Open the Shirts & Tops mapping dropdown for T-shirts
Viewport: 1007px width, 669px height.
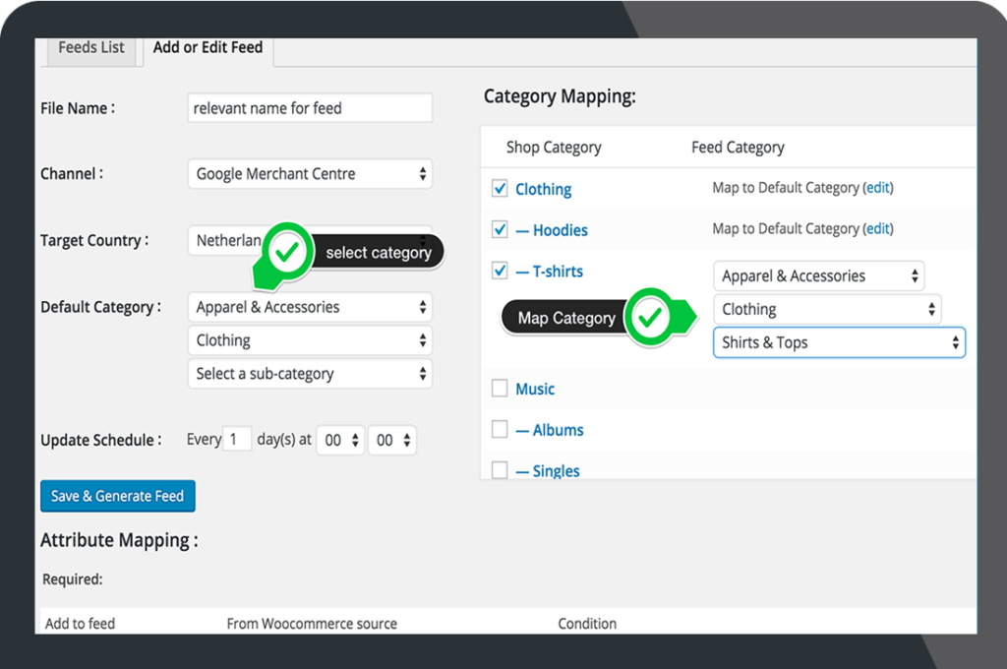click(x=838, y=342)
